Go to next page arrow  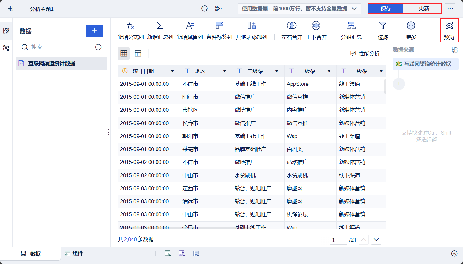(376, 240)
